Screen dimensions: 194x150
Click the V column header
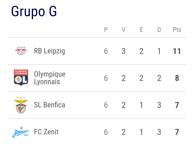[124, 30]
